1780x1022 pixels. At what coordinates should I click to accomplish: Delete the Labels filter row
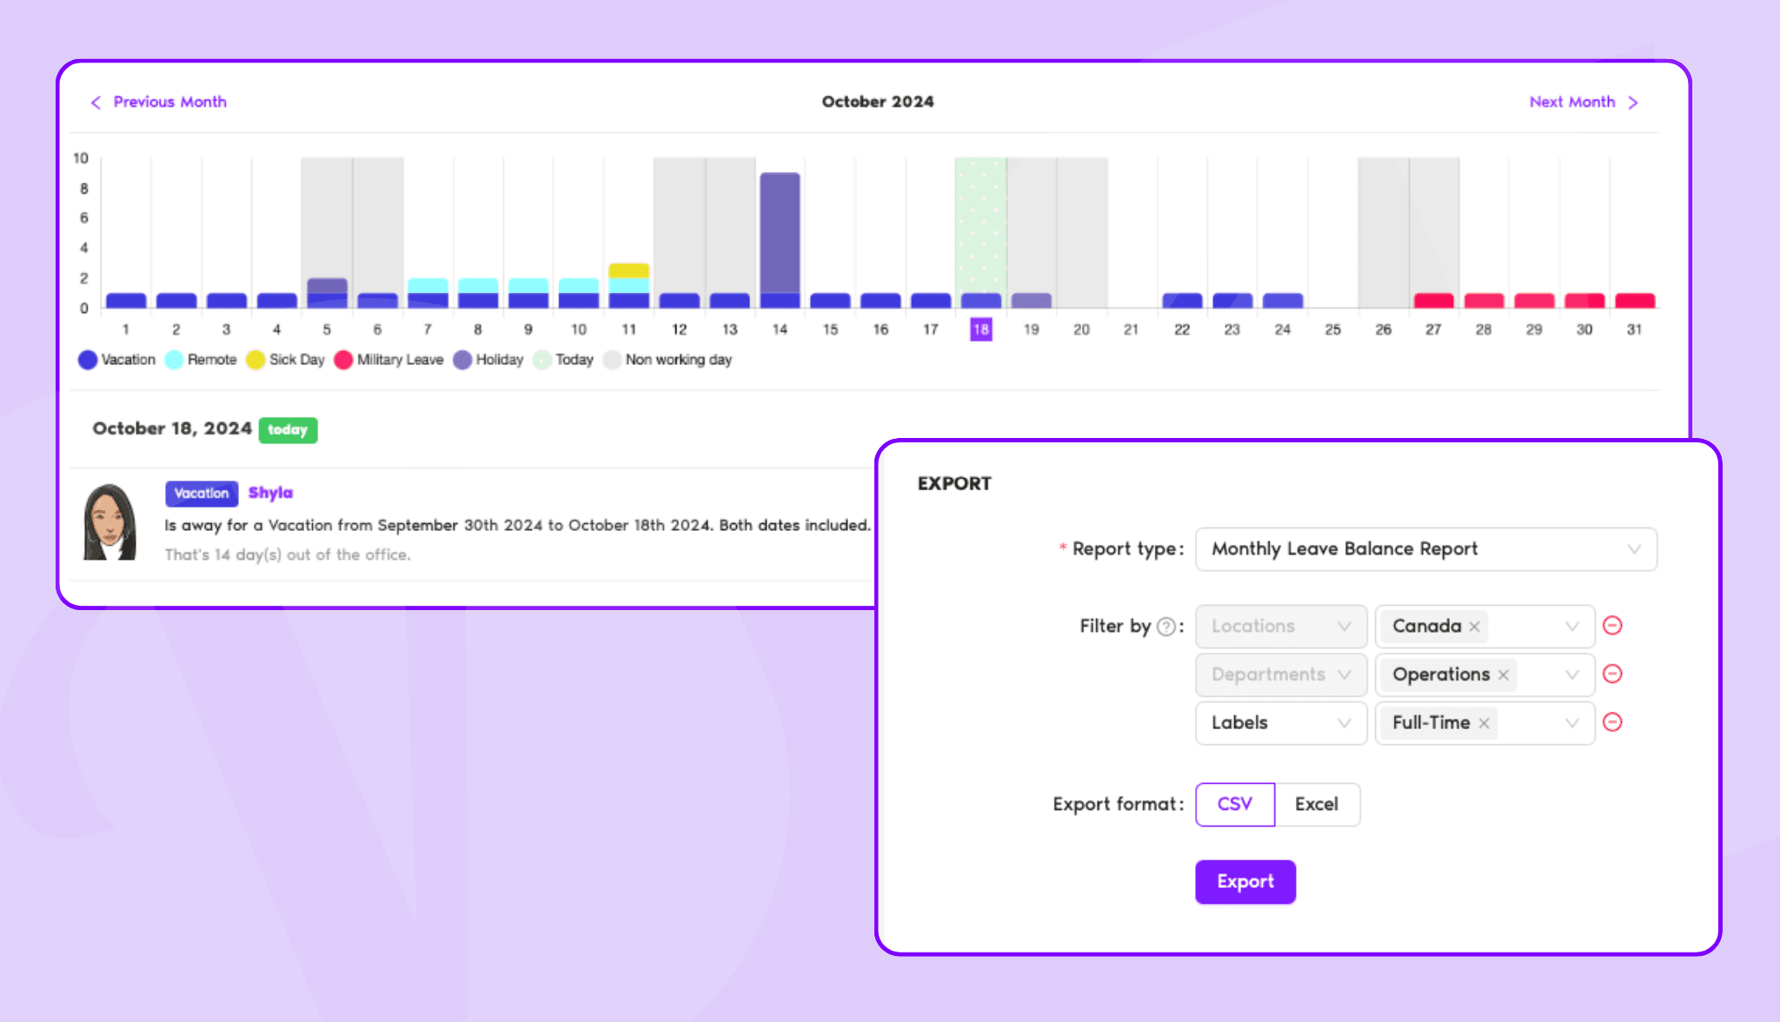(1613, 722)
